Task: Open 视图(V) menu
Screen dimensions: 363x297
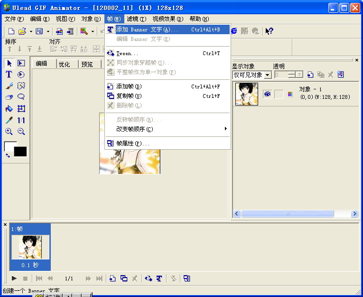Action: tap(65, 19)
